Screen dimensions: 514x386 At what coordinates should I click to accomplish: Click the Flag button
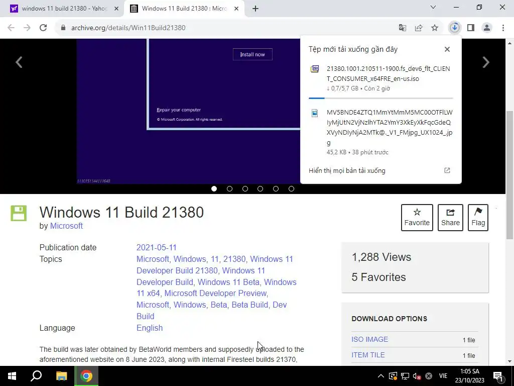tap(478, 217)
